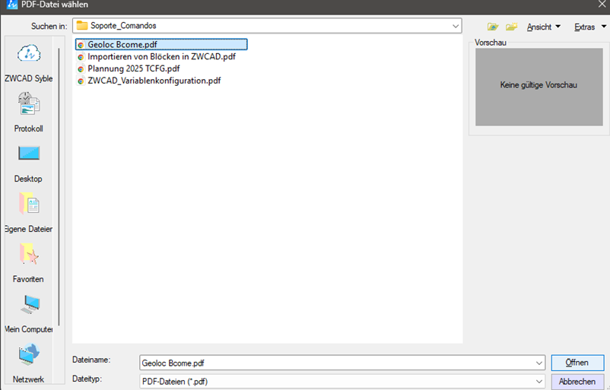Select Mein Computer in the sidebar
The width and height of the screenshot is (610, 390).
point(28,306)
